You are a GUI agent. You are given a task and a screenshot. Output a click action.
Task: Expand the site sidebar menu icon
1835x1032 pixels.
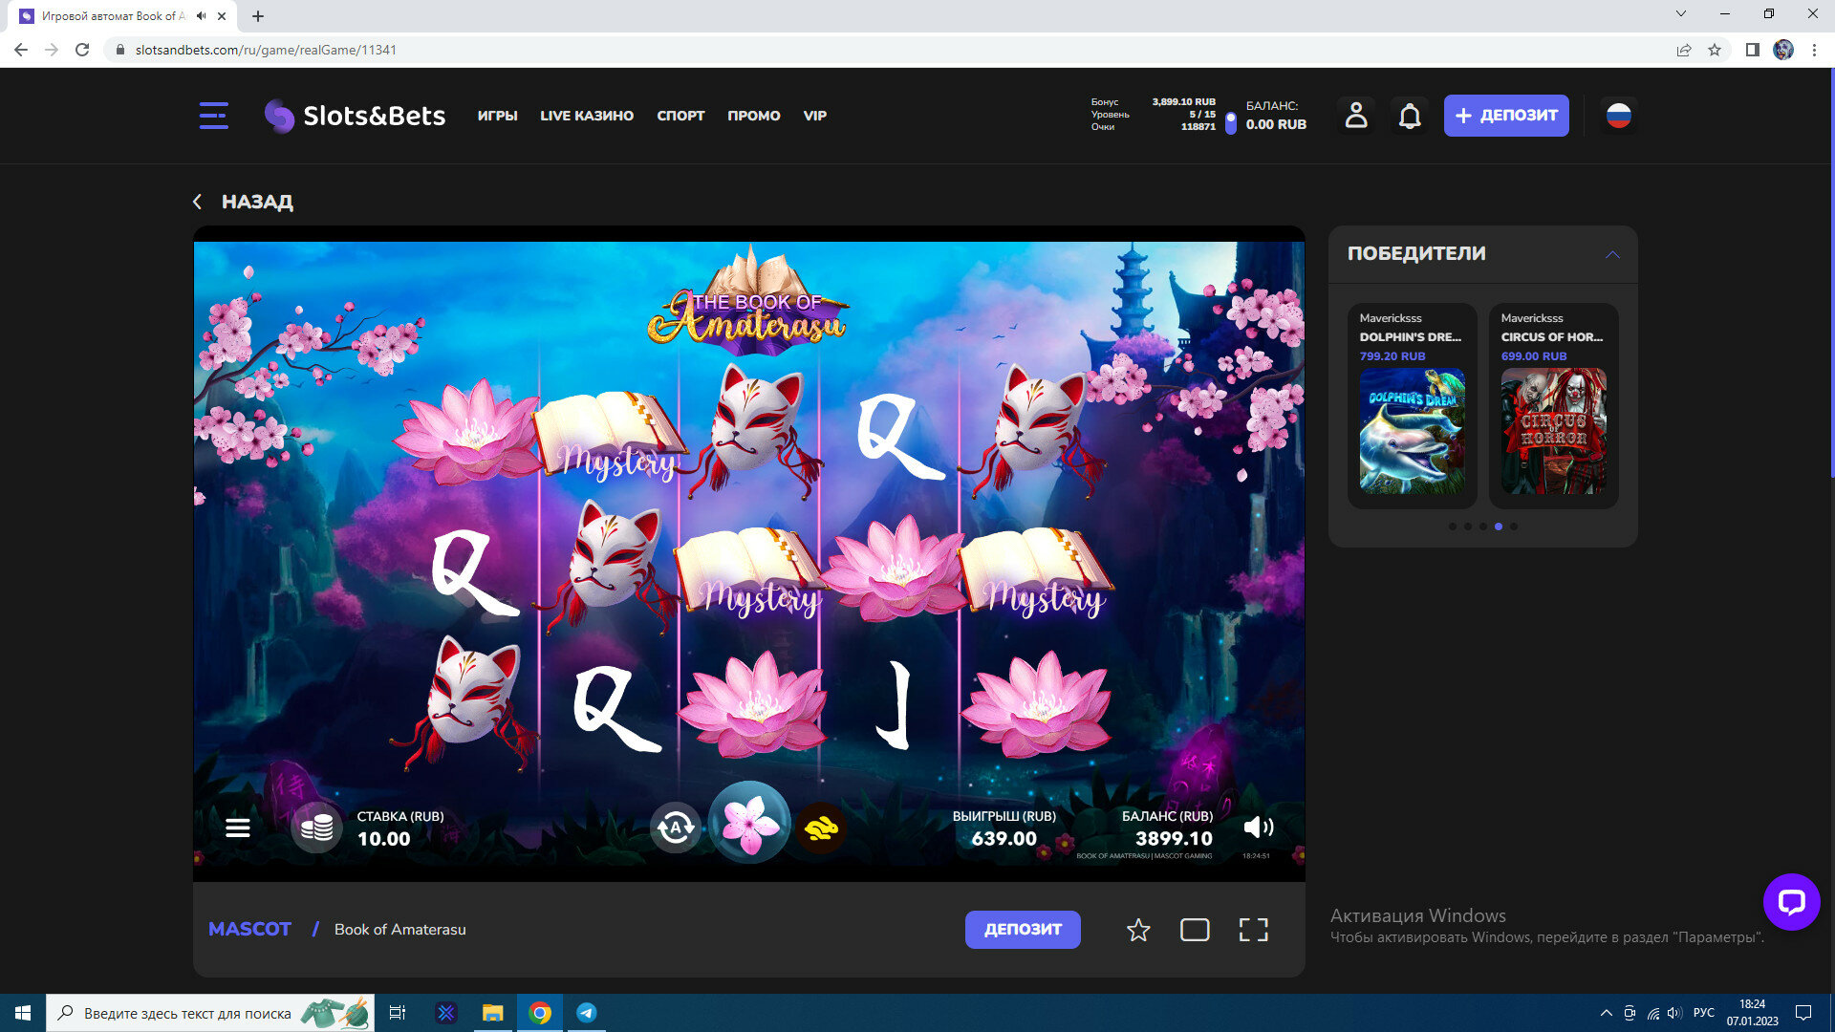coord(214,116)
